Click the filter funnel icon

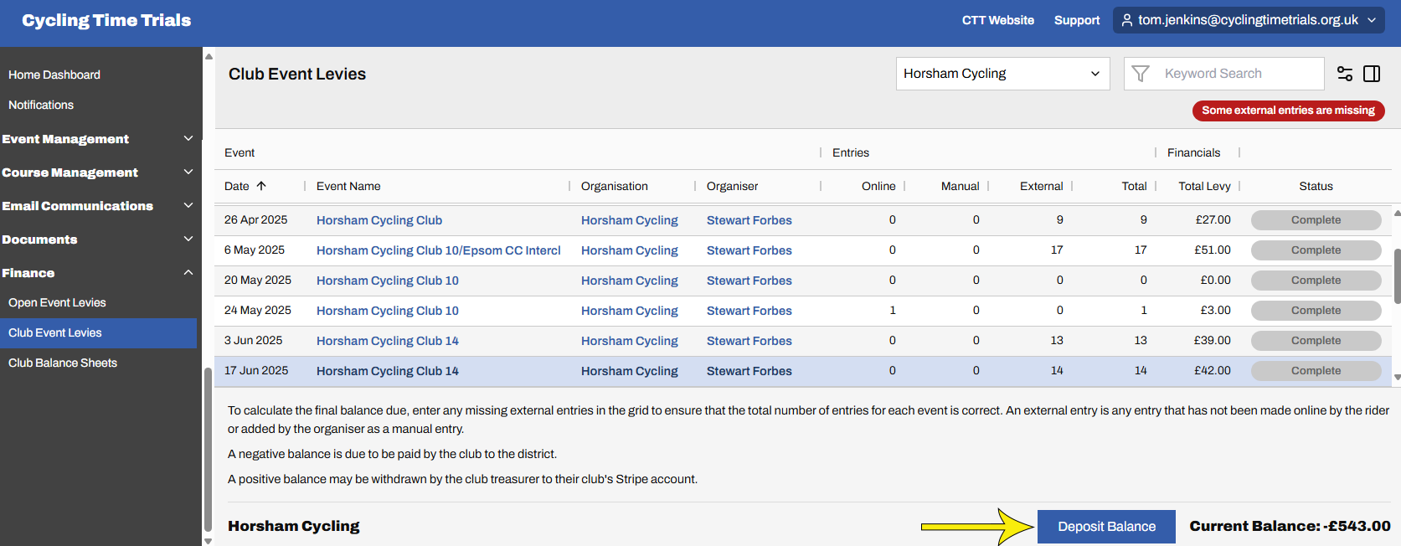tap(1140, 74)
